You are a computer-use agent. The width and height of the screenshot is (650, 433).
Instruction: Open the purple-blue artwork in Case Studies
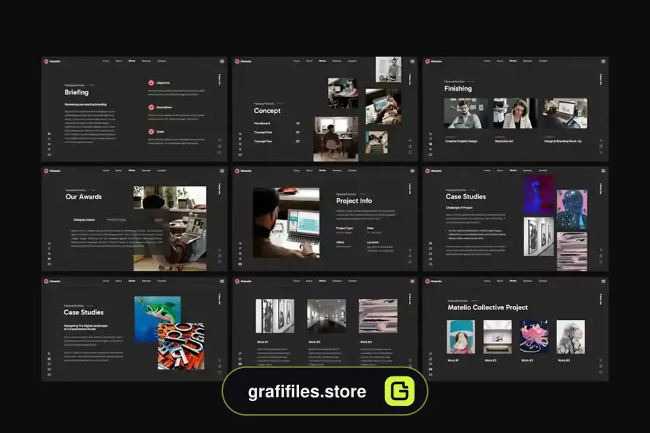(539, 195)
